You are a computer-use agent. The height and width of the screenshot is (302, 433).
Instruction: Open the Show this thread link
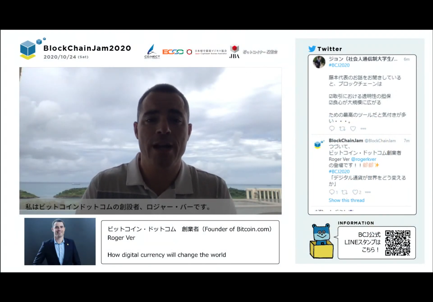(346, 200)
